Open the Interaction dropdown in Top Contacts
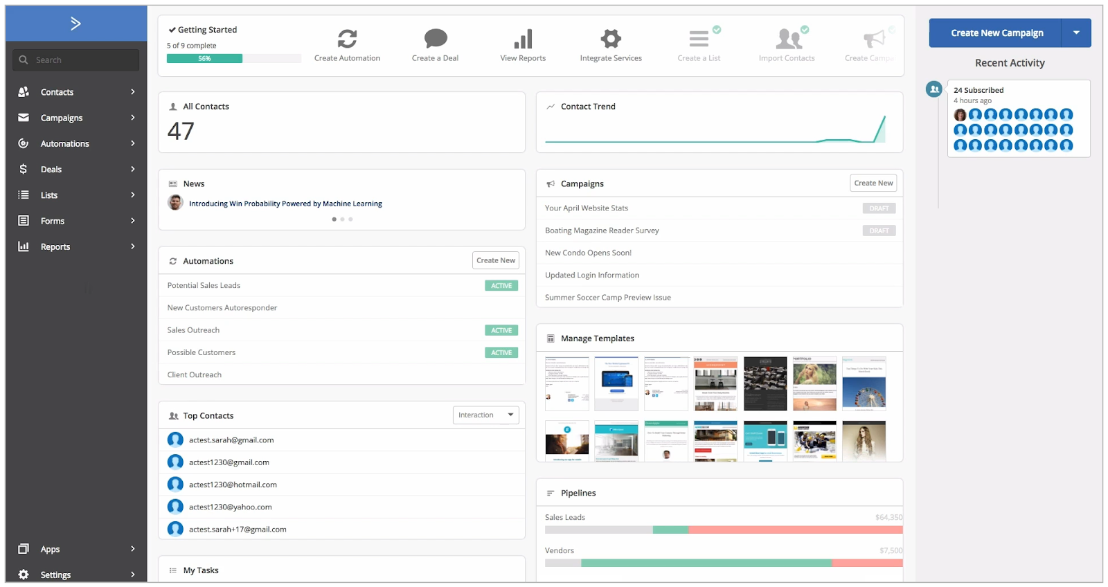Viewport: 1108px width, 587px height. point(486,415)
